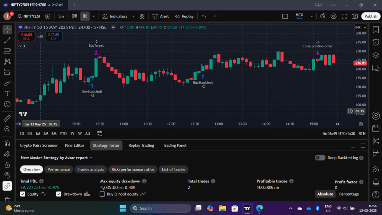382x215 pixels.
Task: Remove drawings with the trash icon
Action: click(x=7, y=199)
